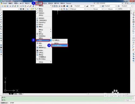
Task: Click the Cut scissors toolbar icon
Action: tap(21, 6)
